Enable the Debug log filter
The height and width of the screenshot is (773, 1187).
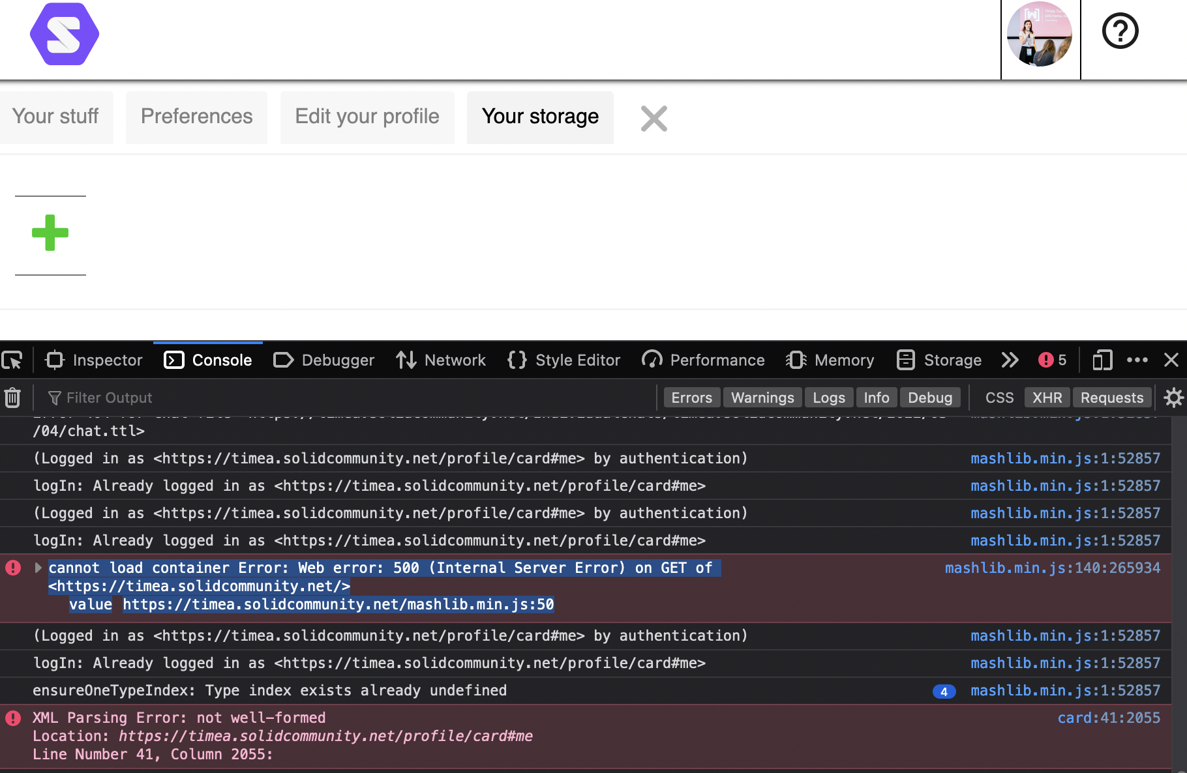click(930, 398)
